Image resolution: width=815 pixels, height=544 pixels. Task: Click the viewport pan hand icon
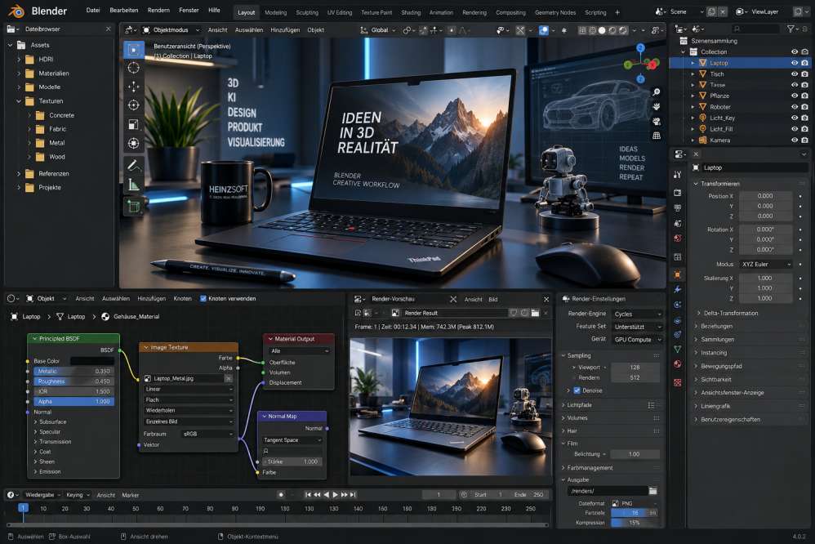tap(657, 107)
